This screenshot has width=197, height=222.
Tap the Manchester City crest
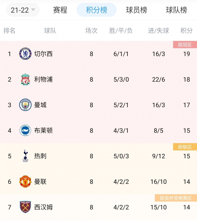(25, 105)
